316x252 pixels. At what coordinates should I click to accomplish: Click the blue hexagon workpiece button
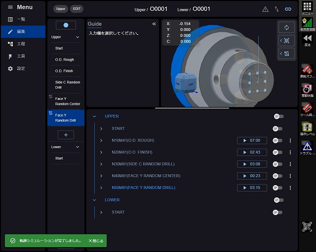click(x=66, y=25)
